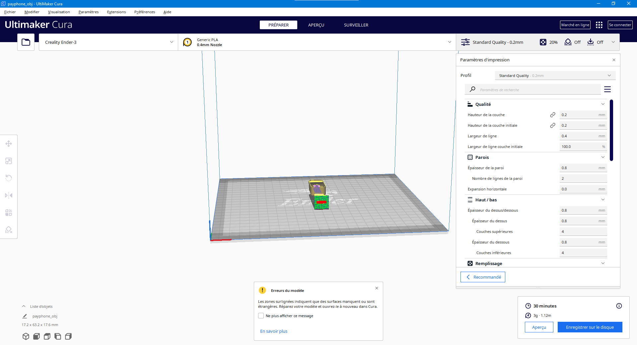This screenshot has height=345, width=637.
Task: Select the Rotate tool in left toolbar
Action: (x=9, y=178)
